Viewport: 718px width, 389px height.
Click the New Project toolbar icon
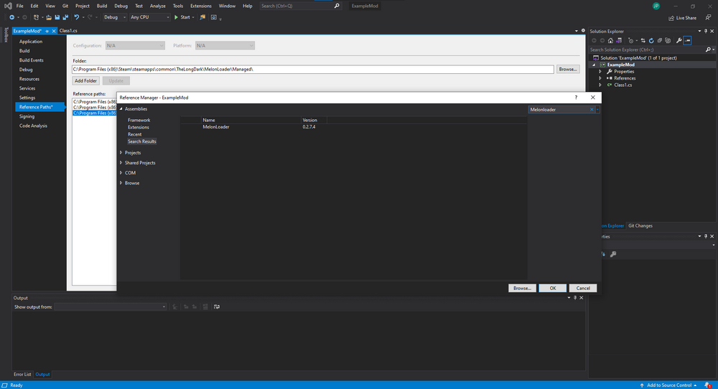pyautogui.click(x=36, y=17)
